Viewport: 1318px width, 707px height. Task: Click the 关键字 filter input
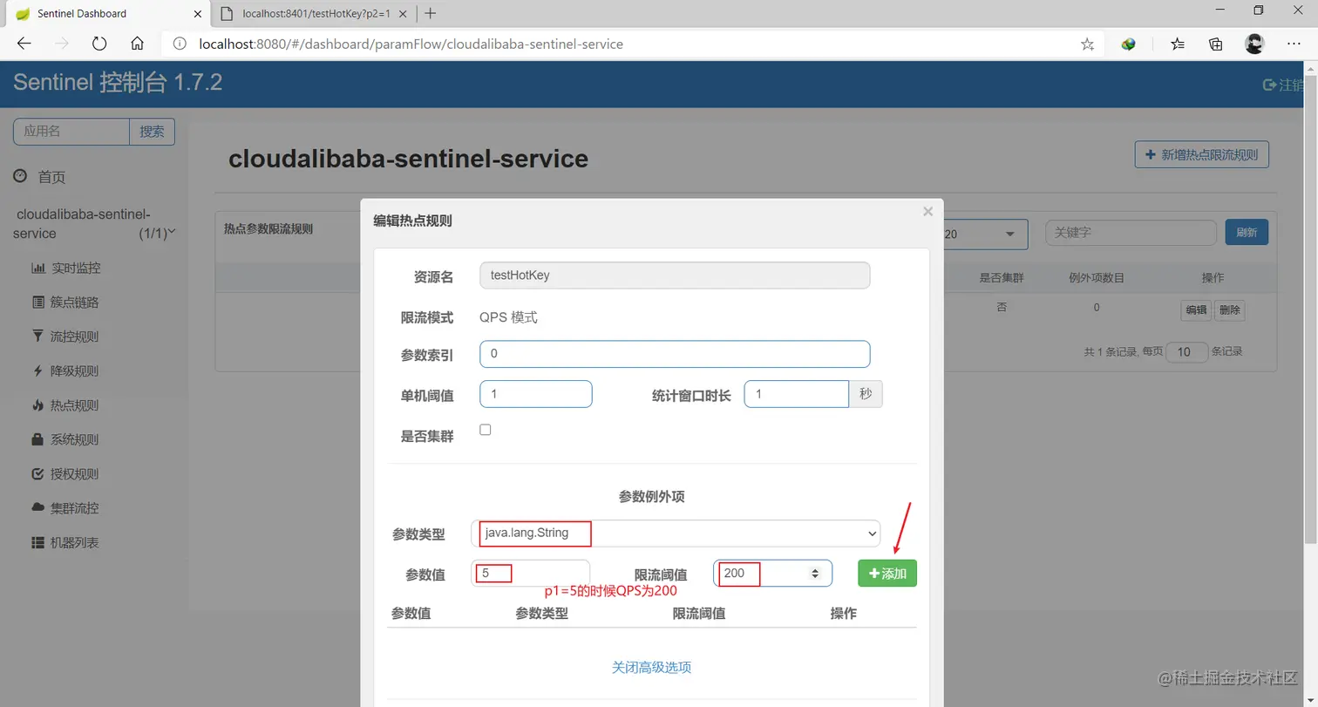tap(1131, 233)
